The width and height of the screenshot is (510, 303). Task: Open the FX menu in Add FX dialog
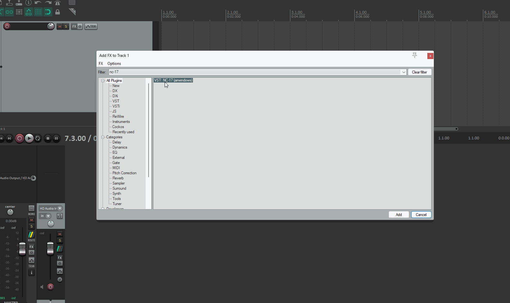(101, 64)
